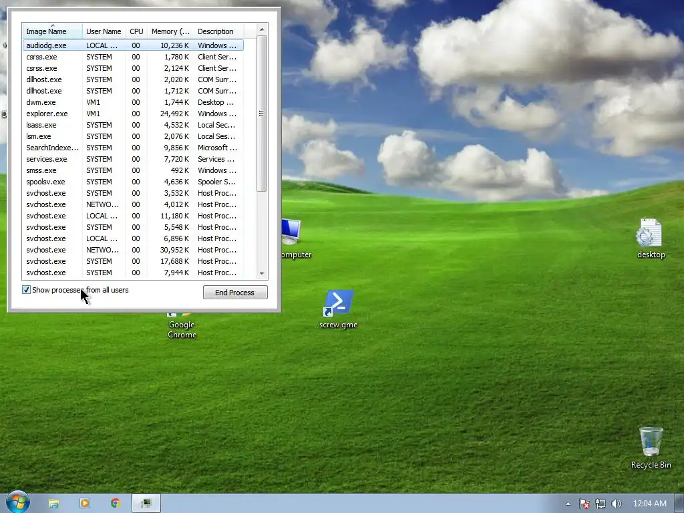Select svchost.exe using 11,180 K
This screenshot has height=513, width=684.
coord(133,216)
